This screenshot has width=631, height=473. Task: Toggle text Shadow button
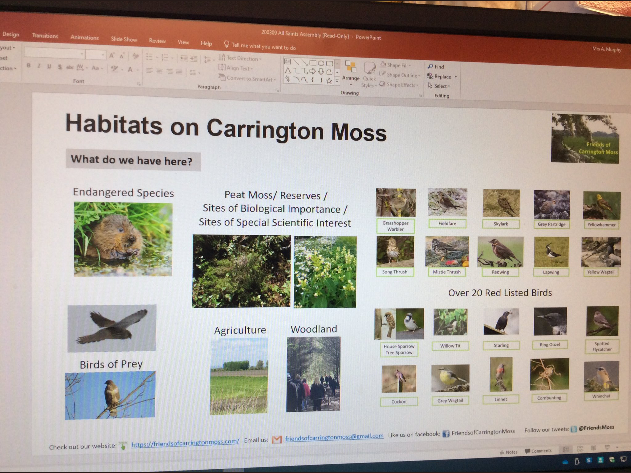[x=60, y=67]
